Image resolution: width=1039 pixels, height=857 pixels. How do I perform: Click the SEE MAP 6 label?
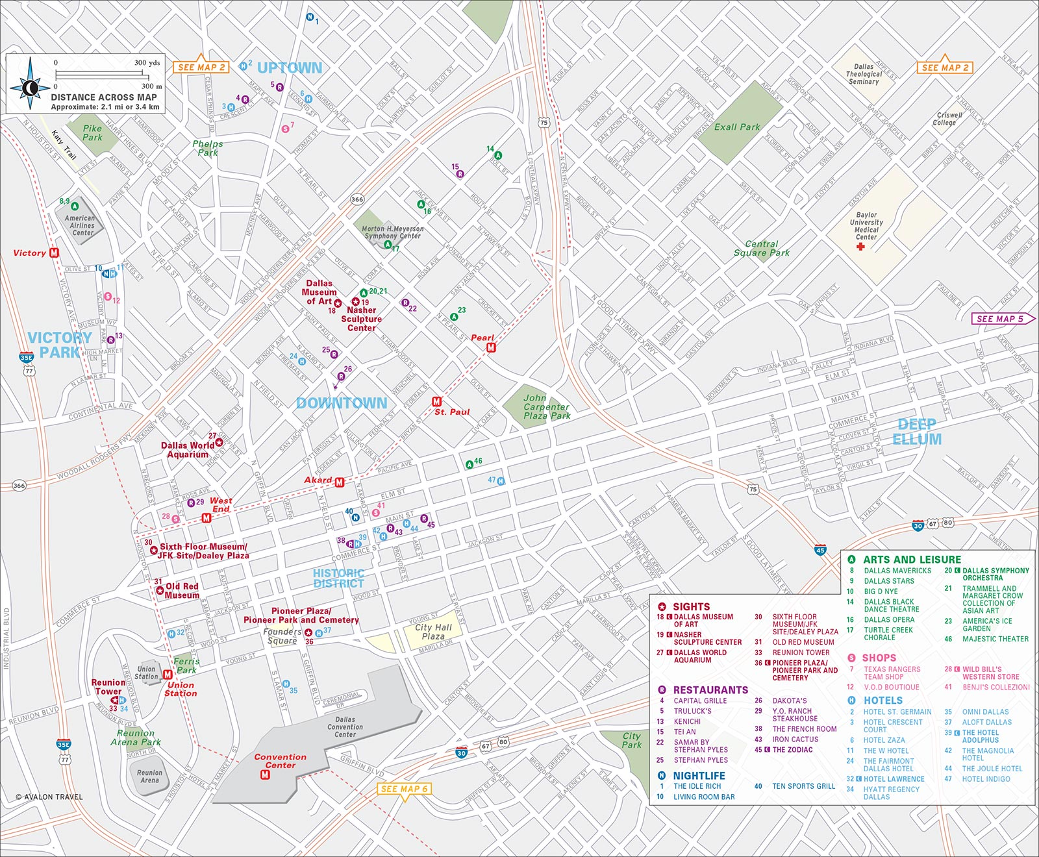coord(404,789)
